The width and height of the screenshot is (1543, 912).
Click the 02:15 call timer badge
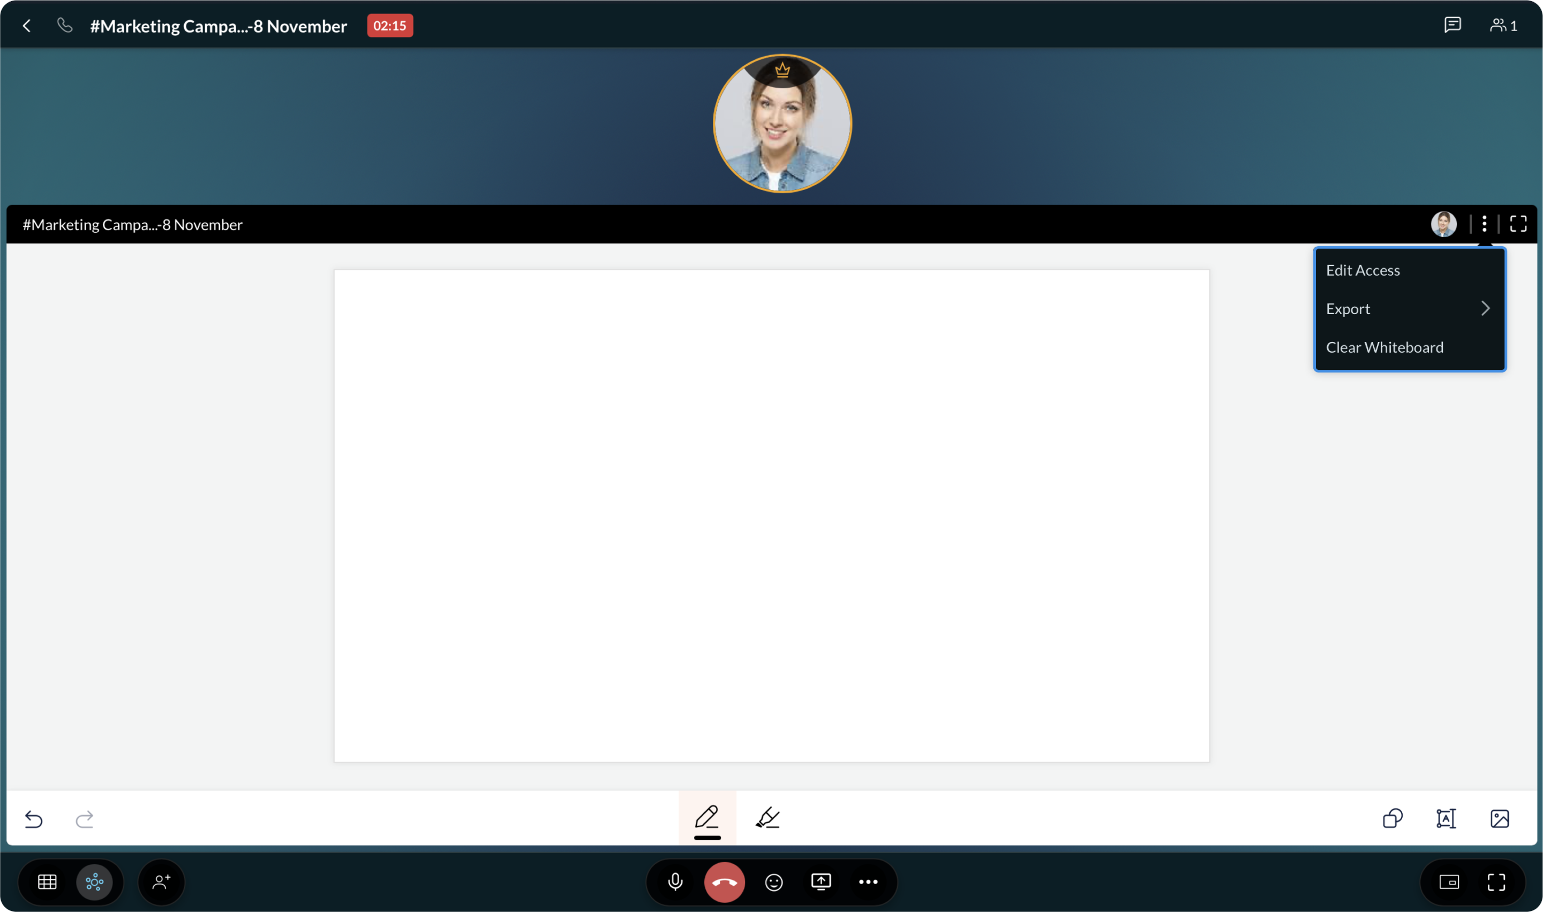[390, 26]
